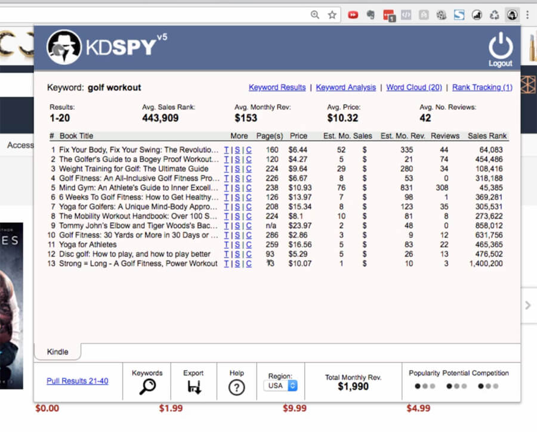
Task: Click the blue S extension icon
Action: 459,15
